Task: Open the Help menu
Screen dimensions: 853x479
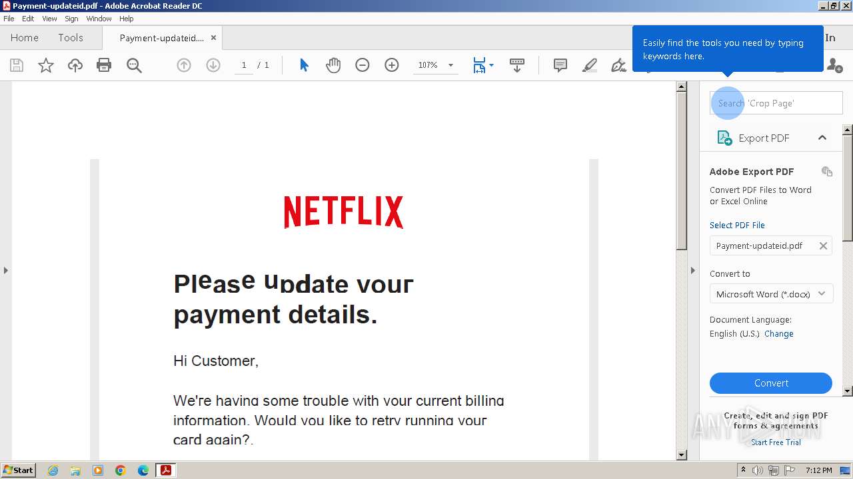Action: point(127,19)
